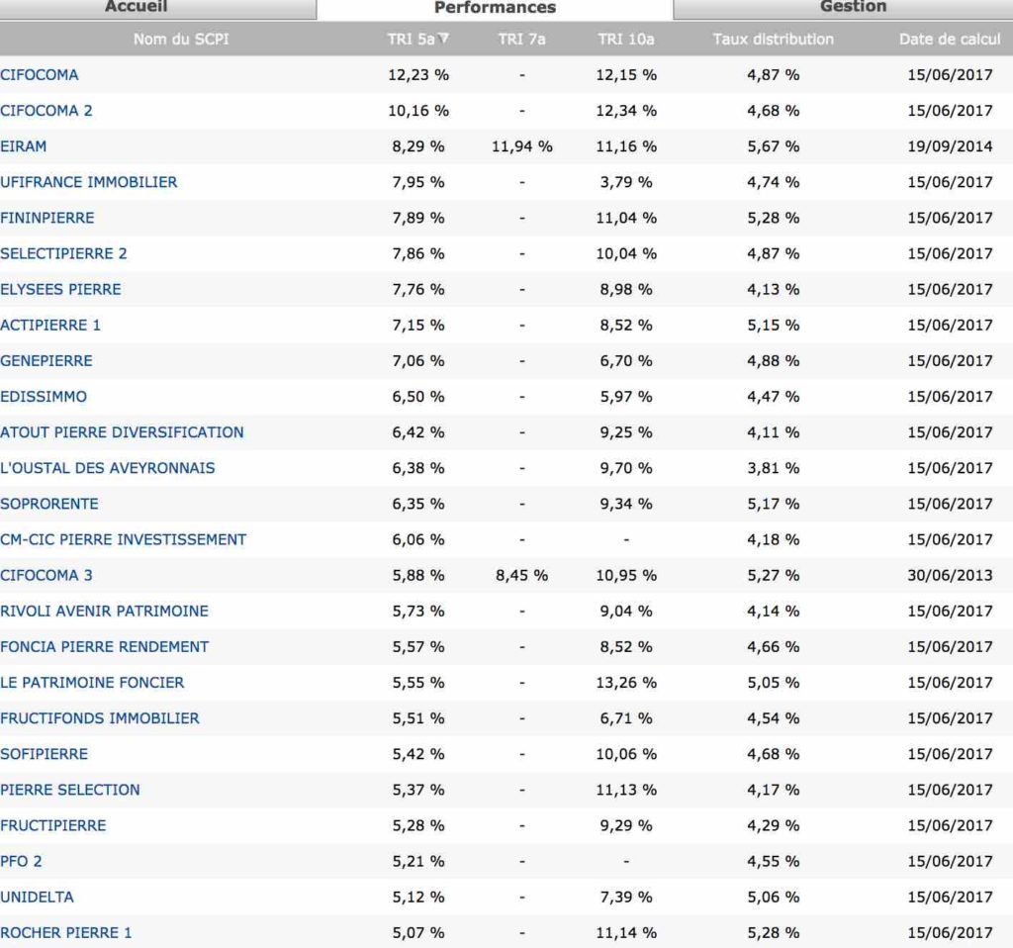Screen dimensions: 1013x948
Task: Sort by Date de calcul column header
Action: (950, 40)
